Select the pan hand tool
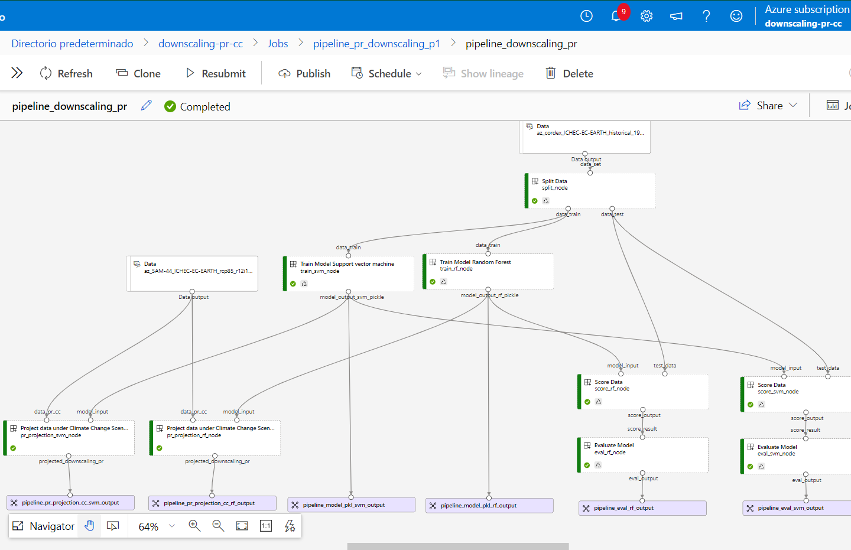 tap(89, 526)
